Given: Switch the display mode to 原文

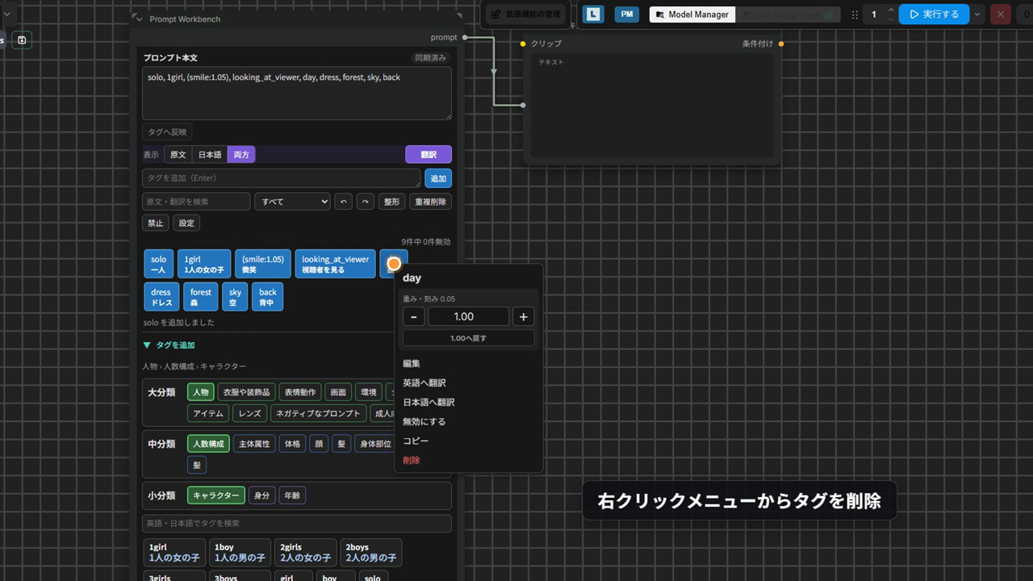Looking at the screenshot, I should click(x=178, y=154).
